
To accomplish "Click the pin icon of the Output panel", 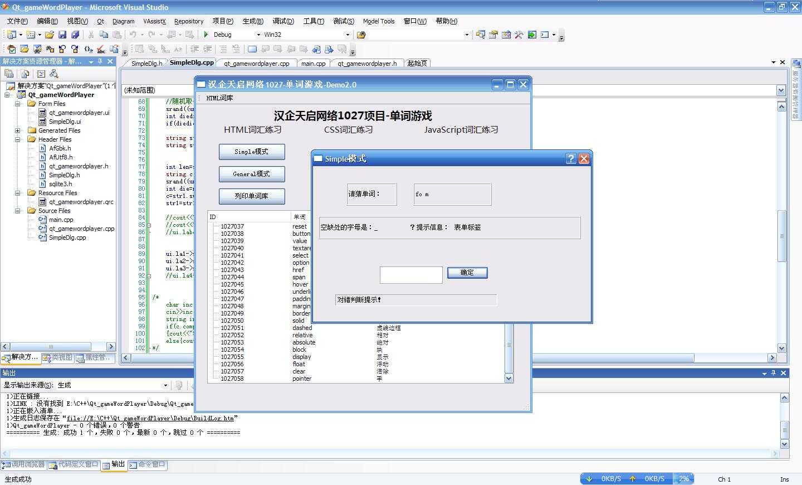I will click(774, 372).
